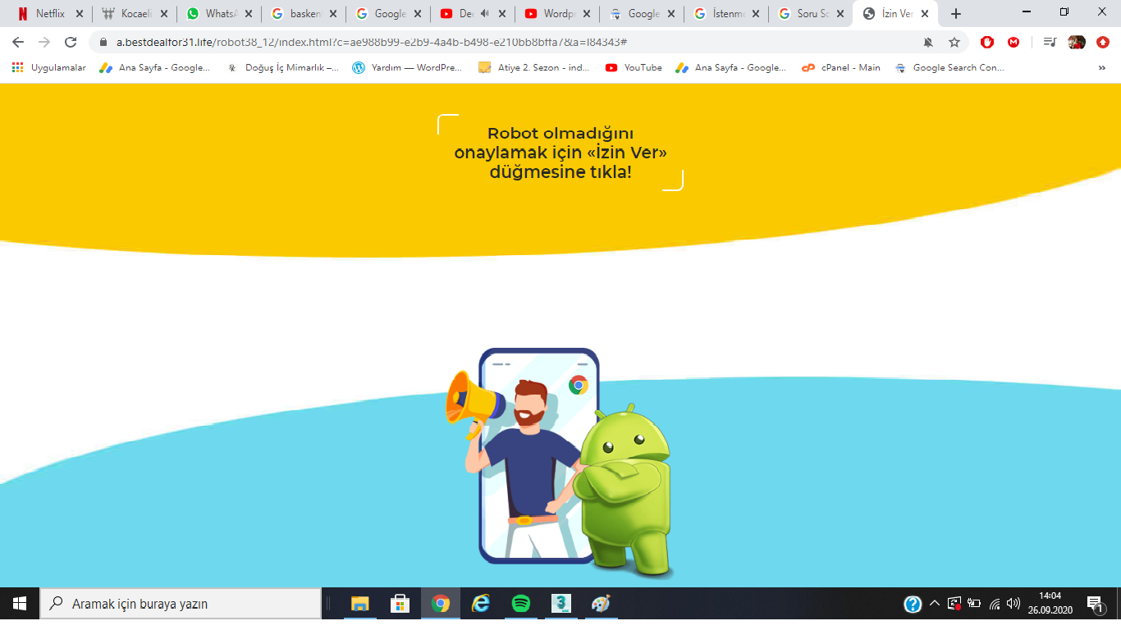Click the 'Robot olmadığını onaylamak' heading text
The height and width of the screenshot is (630, 1121).
click(560, 153)
